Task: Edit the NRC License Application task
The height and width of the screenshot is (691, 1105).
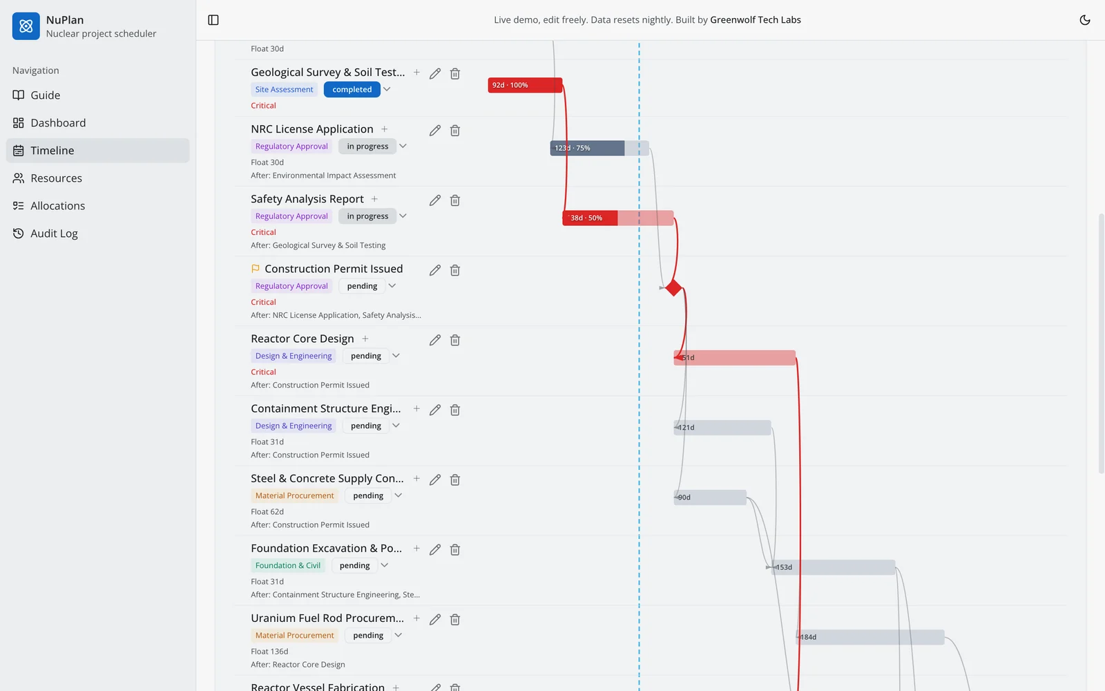Action: [435, 131]
